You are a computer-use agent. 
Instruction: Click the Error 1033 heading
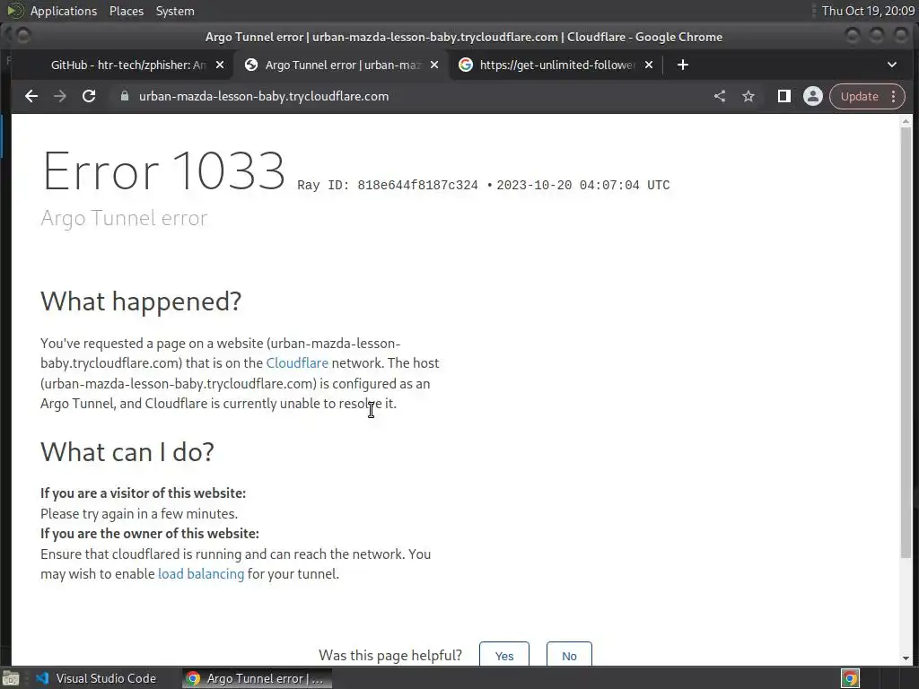(x=163, y=171)
